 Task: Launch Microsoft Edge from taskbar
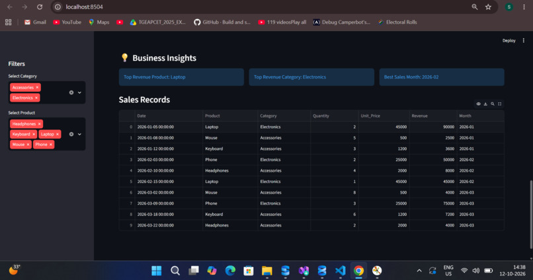(230, 271)
